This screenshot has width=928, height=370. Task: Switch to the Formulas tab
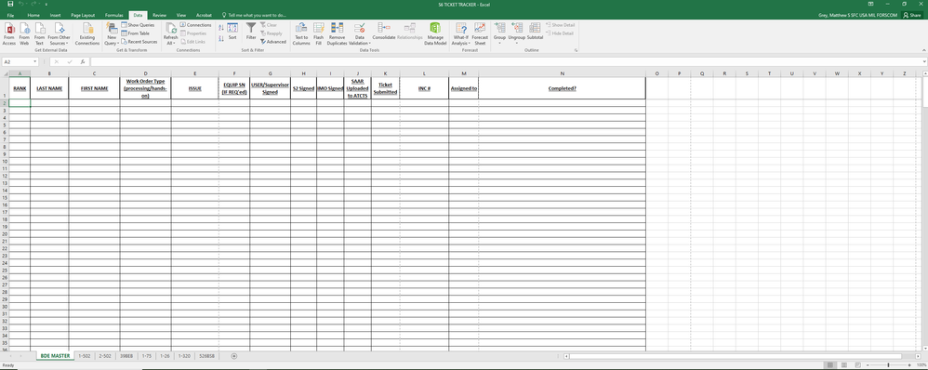point(114,15)
